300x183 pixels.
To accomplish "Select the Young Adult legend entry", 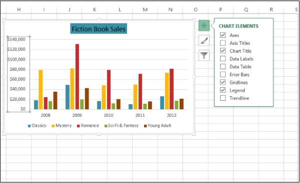I will 157,126.
